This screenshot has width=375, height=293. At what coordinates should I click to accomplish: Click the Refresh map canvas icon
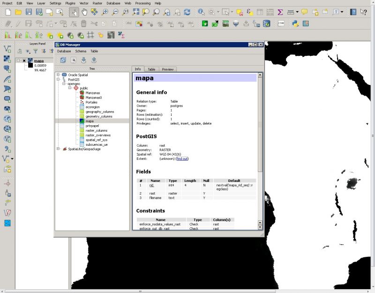pyautogui.click(x=187, y=12)
